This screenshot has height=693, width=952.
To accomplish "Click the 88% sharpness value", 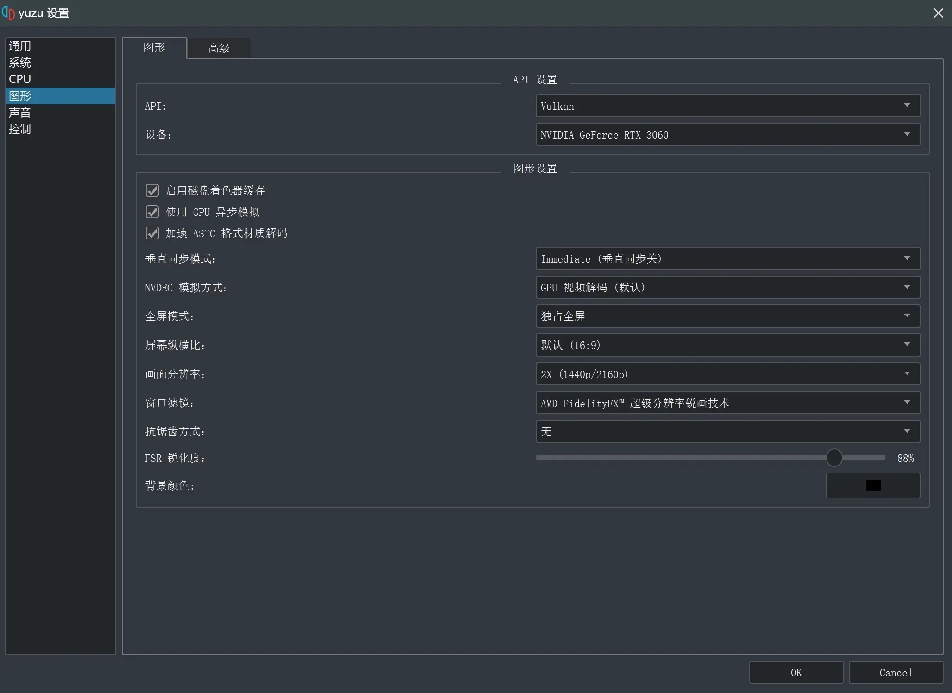I will point(906,458).
